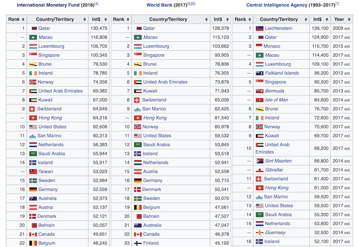Screen dimensions: 358x247
Task: Click Saudi Arabia flag in World Bank table
Action: 138,145
